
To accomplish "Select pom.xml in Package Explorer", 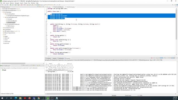I will [7, 43].
